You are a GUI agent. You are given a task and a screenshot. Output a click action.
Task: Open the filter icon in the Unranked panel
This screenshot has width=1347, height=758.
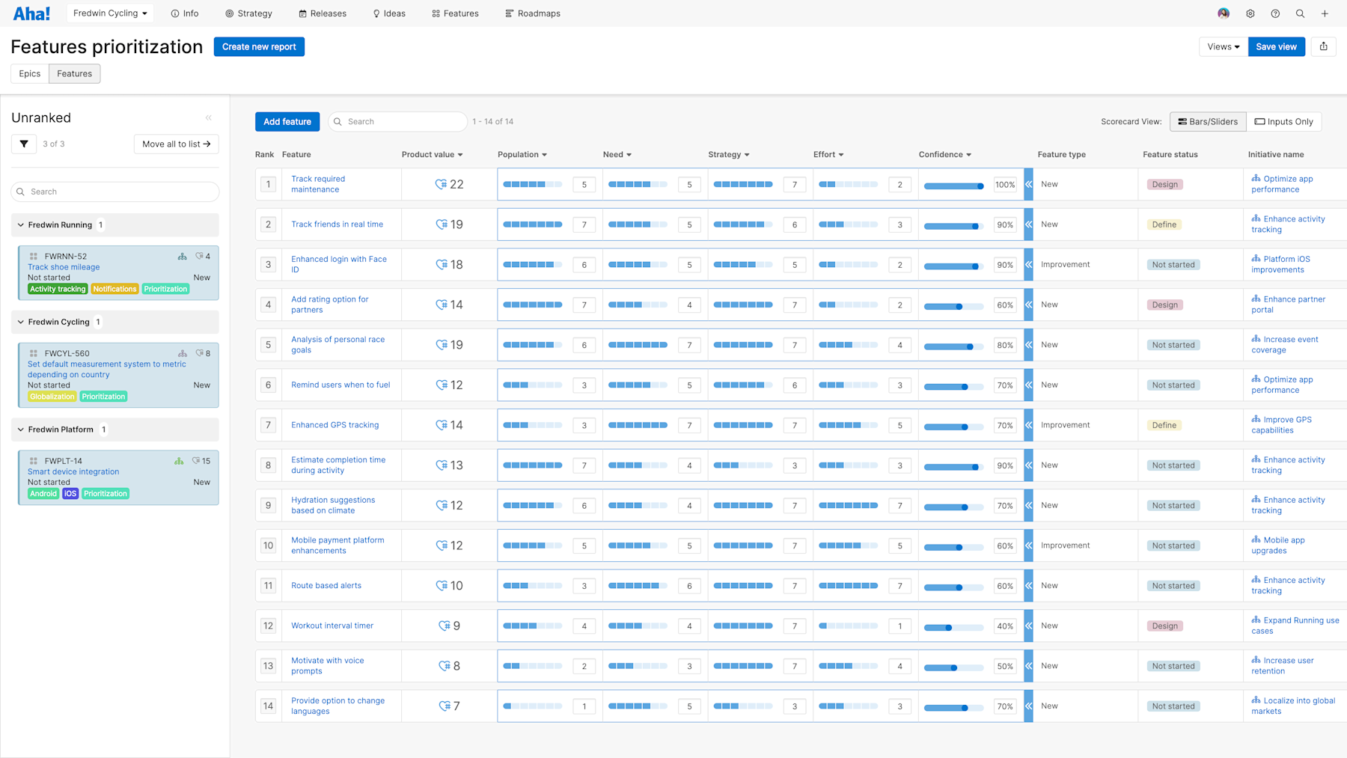23,144
